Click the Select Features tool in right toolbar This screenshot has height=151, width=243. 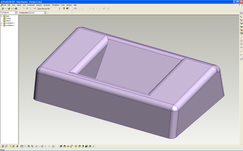click(241, 30)
